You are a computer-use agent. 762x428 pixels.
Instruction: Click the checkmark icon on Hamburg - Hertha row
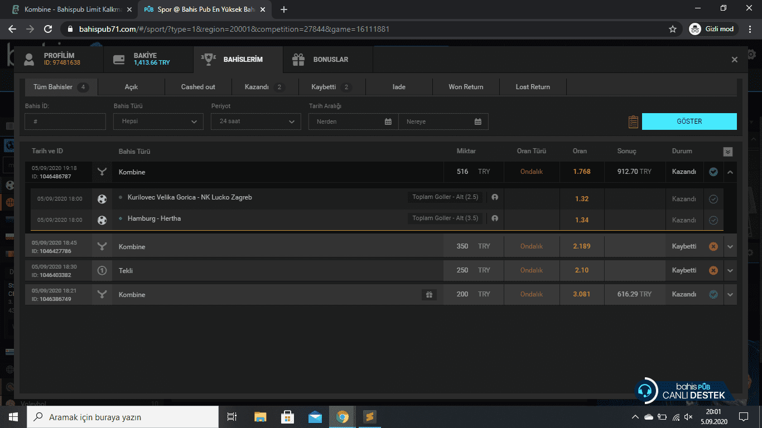713,220
